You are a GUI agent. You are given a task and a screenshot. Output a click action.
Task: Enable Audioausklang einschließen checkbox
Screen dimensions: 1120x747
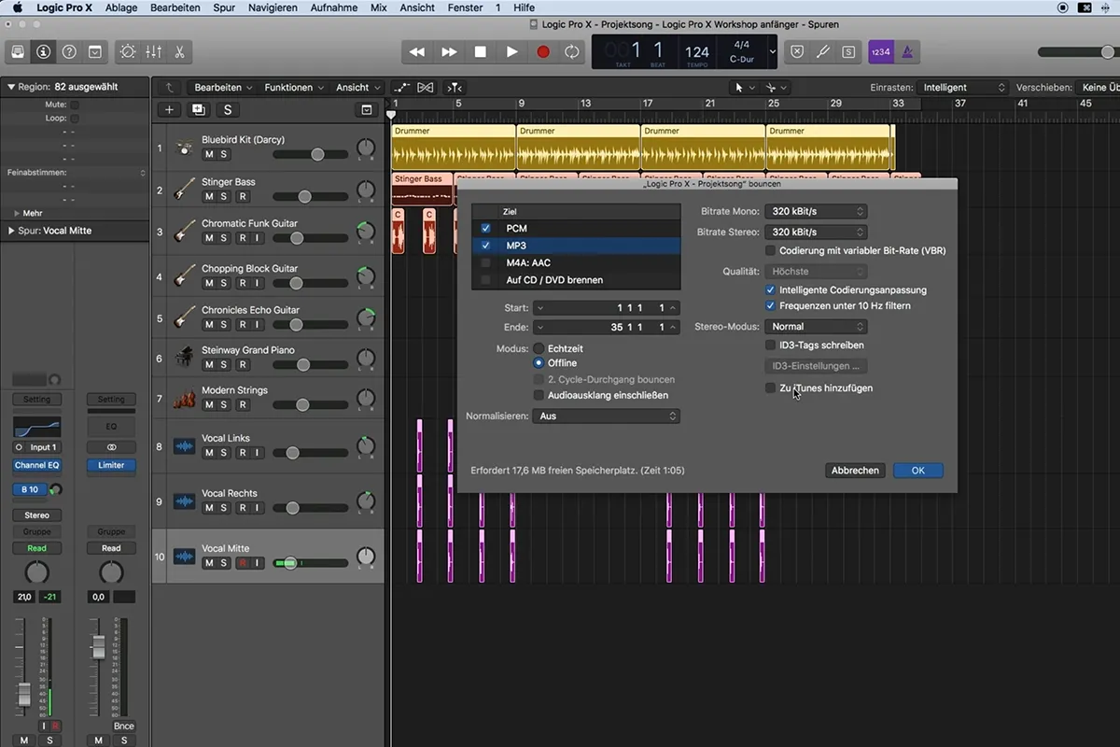[539, 395]
